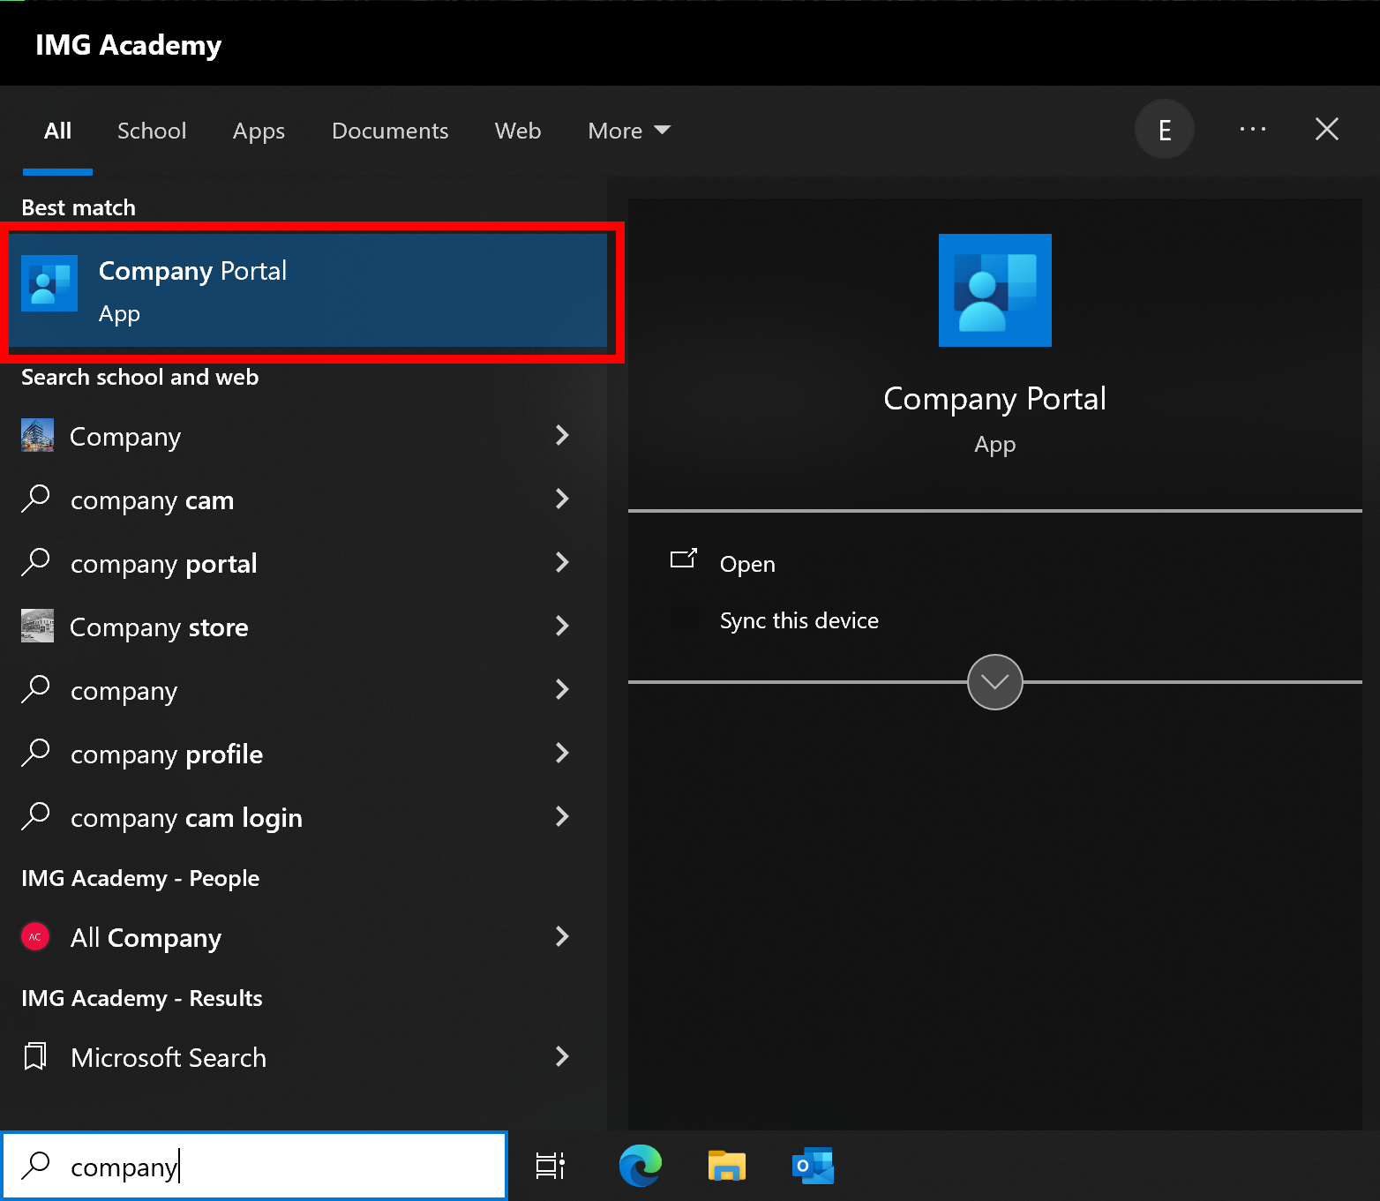
Task: Close the search panel with X
Action: pyautogui.click(x=1327, y=130)
